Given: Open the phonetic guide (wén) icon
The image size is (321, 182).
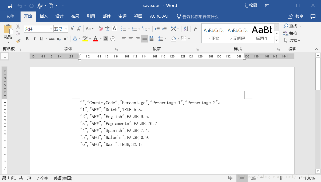Looking at the screenshot, I should coord(107,29).
